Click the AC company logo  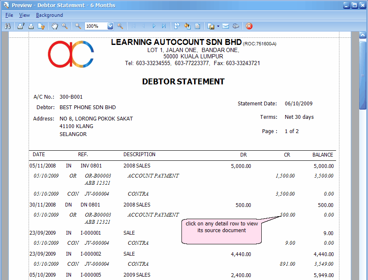click(x=71, y=54)
